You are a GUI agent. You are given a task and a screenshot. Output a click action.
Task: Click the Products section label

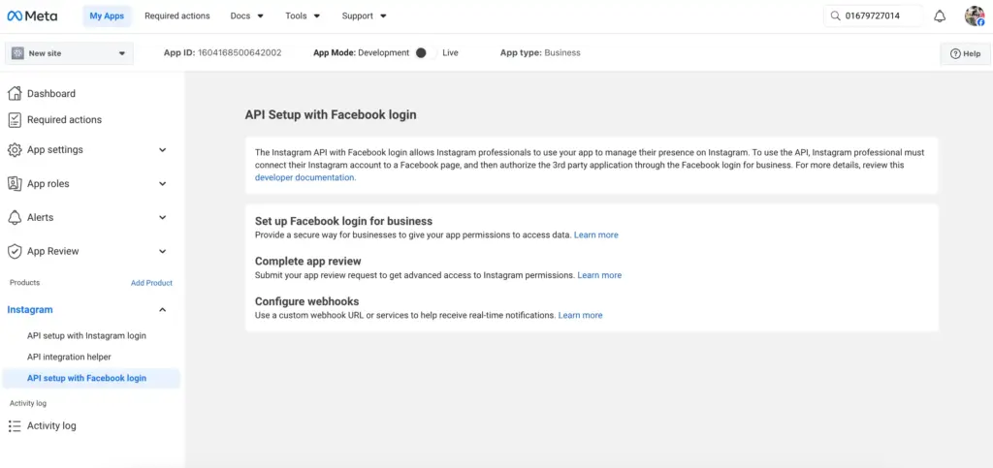24,283
